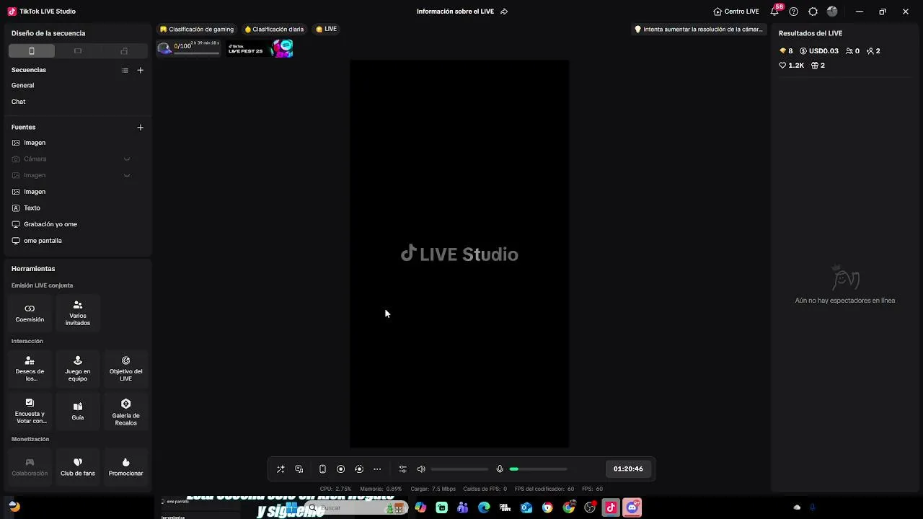Click the USD0.03 earnings stat

point(818,51)
